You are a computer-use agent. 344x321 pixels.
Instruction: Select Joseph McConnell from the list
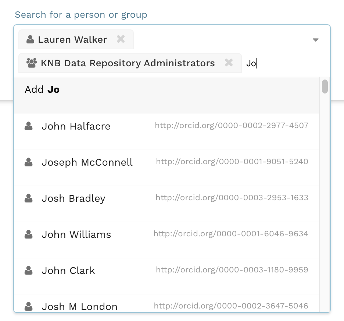[87, 162]
